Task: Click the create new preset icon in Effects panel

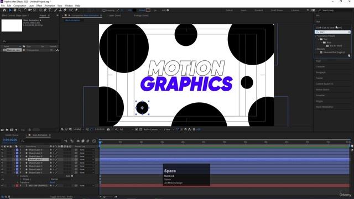Action: [349, 55]
